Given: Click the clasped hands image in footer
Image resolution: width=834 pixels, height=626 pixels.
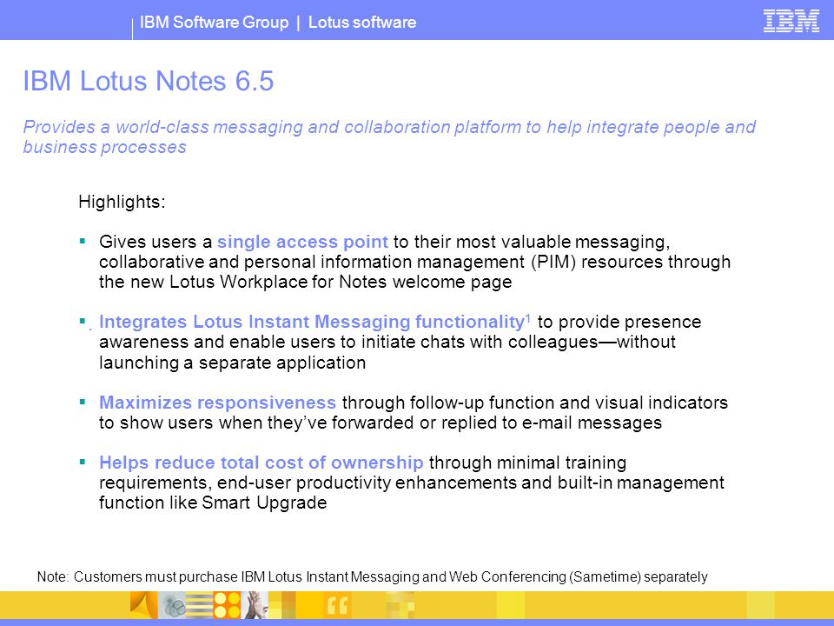Looking at the screenshot, I should 255,605.
